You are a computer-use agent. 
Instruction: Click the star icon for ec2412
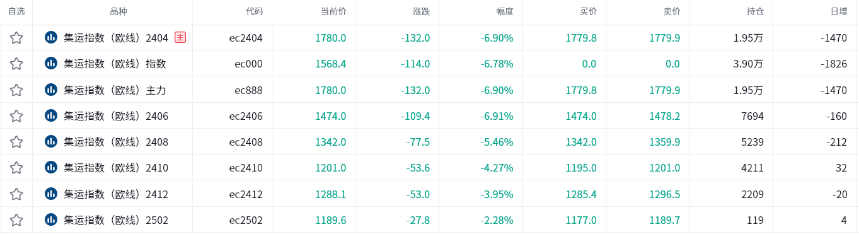(16, 194)
